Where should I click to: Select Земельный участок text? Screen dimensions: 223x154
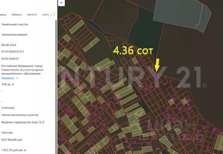click(x=15, y=24)
